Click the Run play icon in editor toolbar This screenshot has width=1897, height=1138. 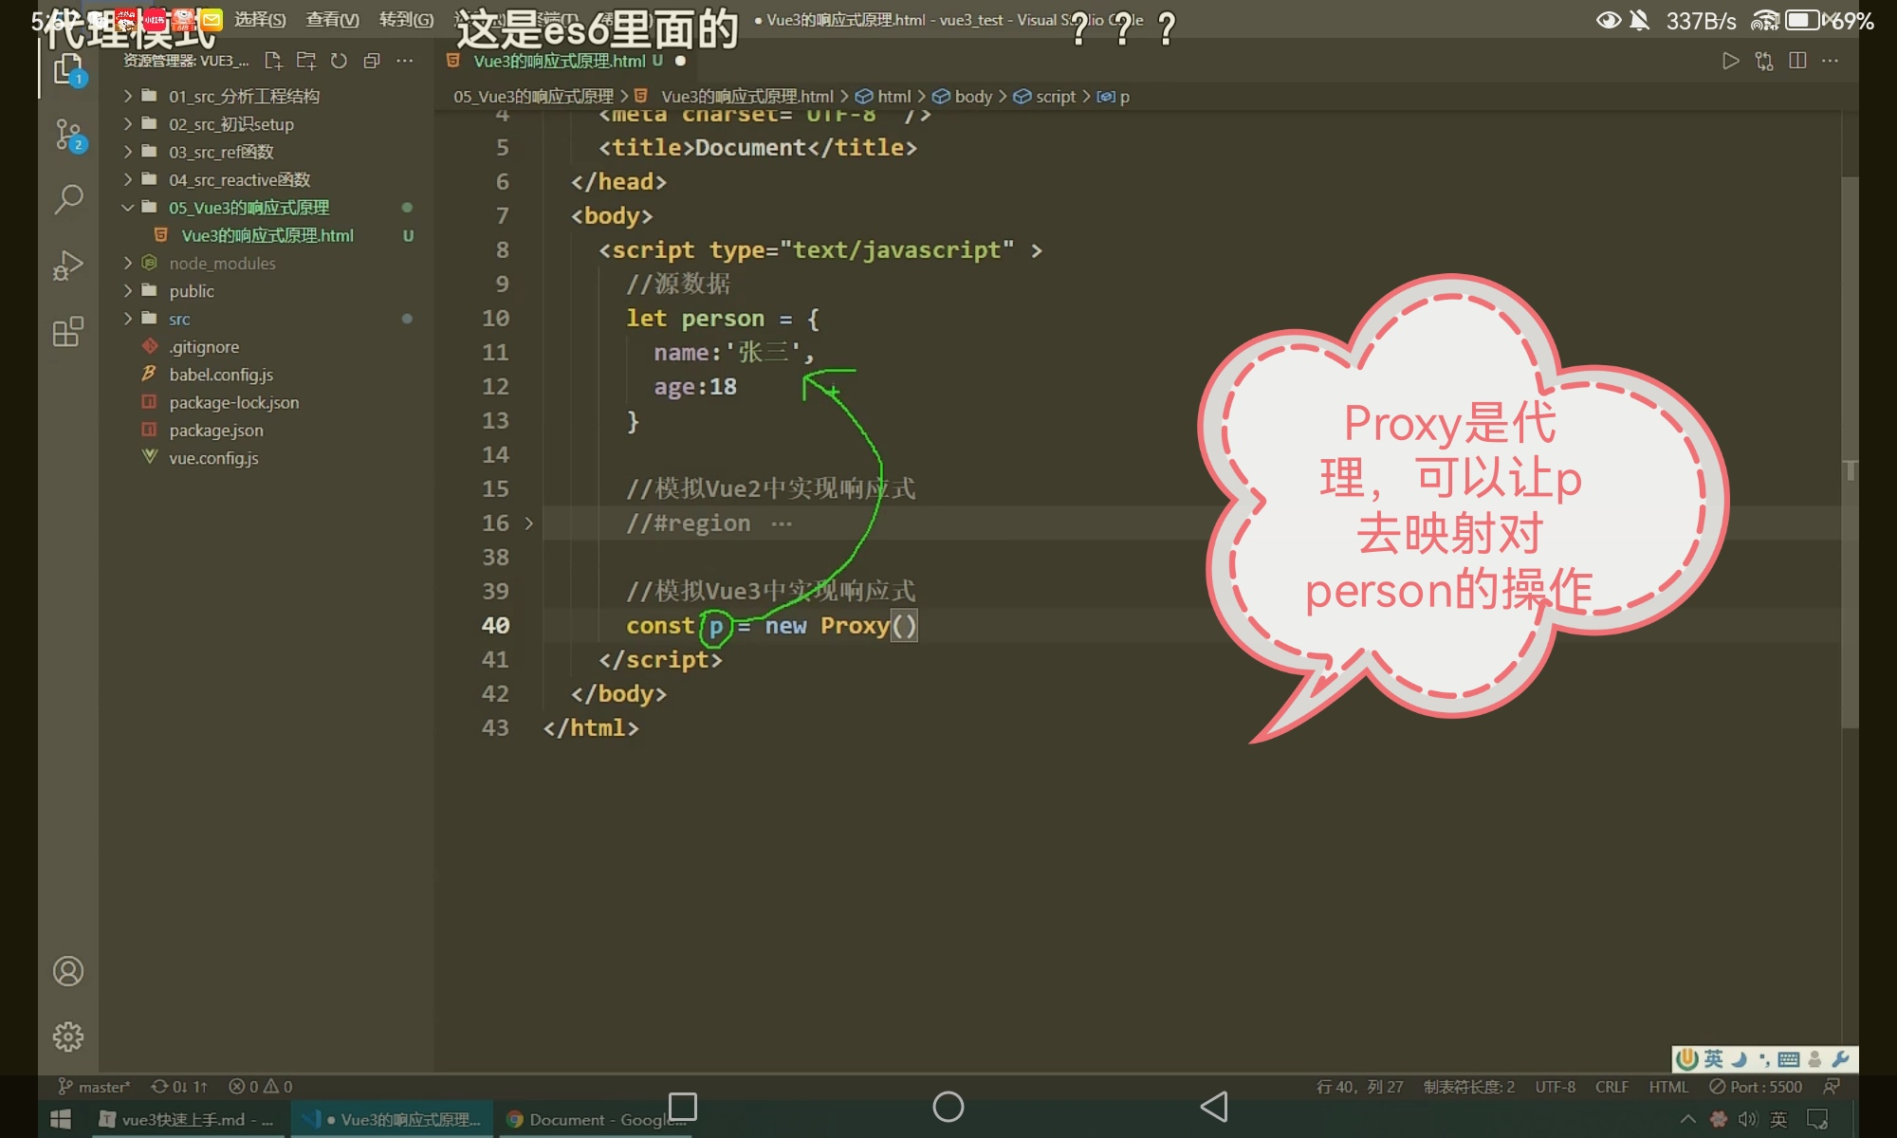tap(1730, 61)
